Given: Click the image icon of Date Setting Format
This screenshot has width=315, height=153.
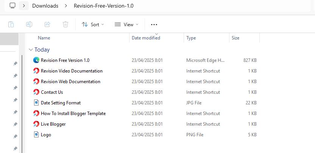Looking at the screenshot, I should point(36,103).
